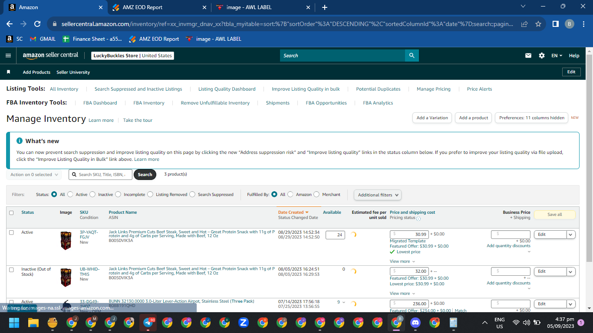Viewport: 593px width, 333px height.
Task: Click the Save all button
Action: pos(554,215)
